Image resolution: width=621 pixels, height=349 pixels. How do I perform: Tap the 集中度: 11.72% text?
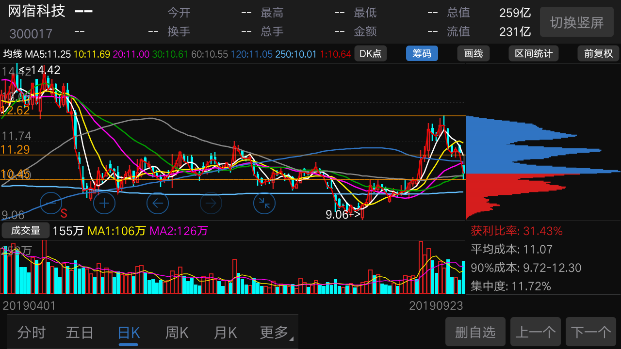[511, 286]
